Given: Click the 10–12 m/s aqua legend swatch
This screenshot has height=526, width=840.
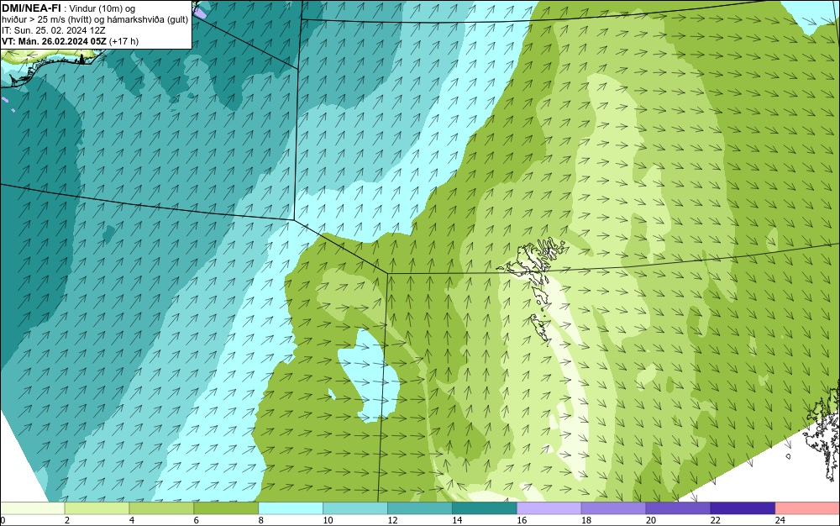Looking at the screenshot, I should click(355, 508).
